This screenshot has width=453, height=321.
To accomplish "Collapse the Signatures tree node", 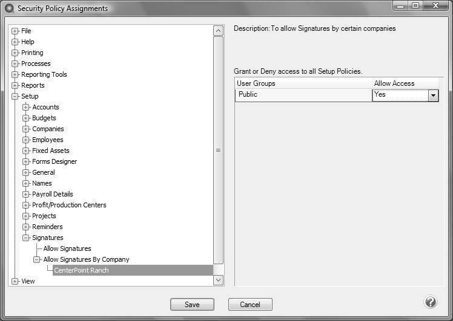I will (x=26, y=238).
